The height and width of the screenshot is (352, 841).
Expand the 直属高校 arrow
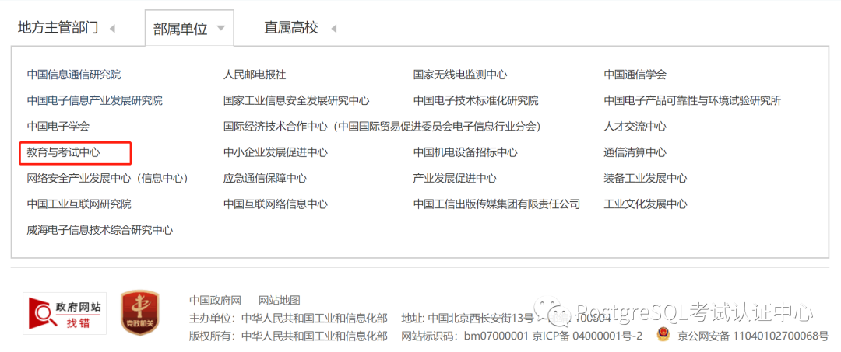333,29
